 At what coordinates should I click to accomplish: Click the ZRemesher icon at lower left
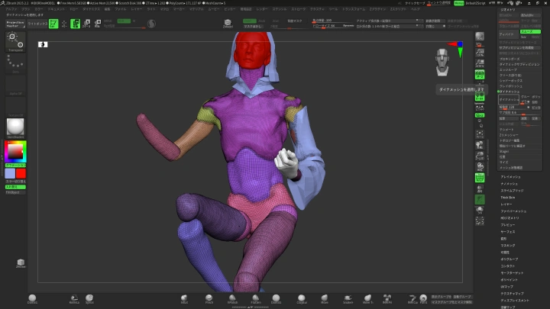(21, 263)
